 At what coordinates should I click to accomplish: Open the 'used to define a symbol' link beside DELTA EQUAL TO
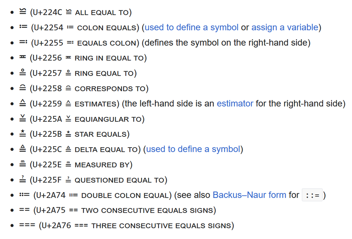point(193,149)
